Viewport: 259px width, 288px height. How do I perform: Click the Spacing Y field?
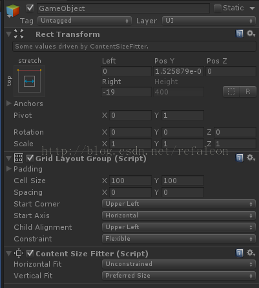point(183,192)
